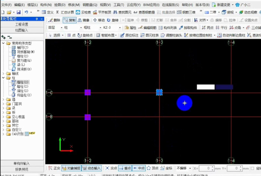Open 文件(F) menu
Viewport: 261px width, 176px height.
coord(6,5)
